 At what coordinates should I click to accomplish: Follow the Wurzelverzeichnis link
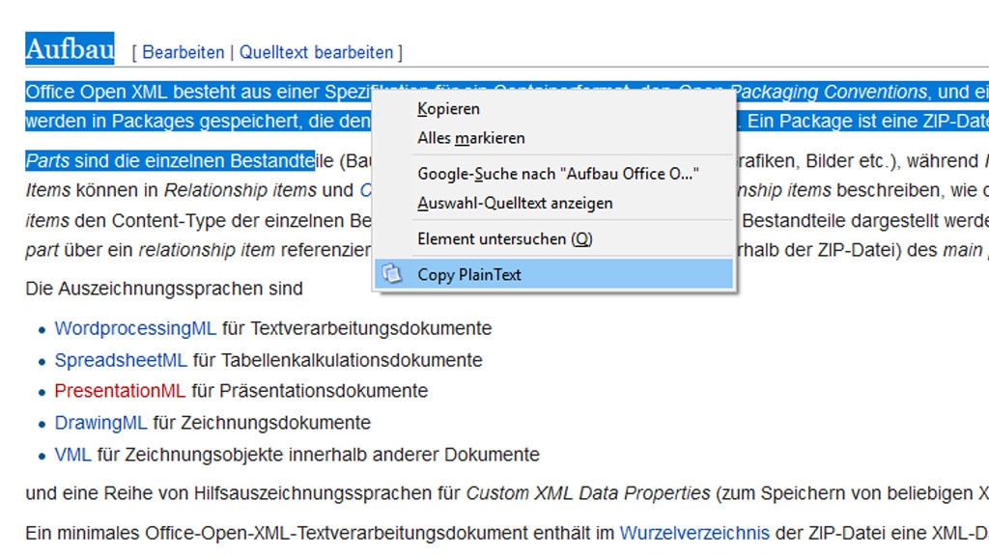[x=694, y=533]
